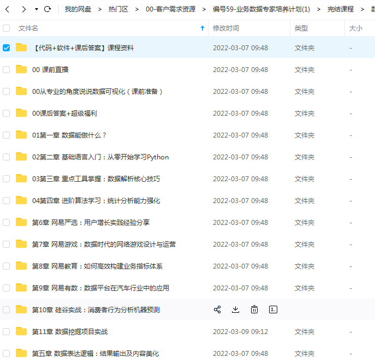This screenshot has height=363, width=375.
Task: Open folder 第7章 网易游戏：数据时代的网络游戏设计与运营
Action: tap(104, 244)
